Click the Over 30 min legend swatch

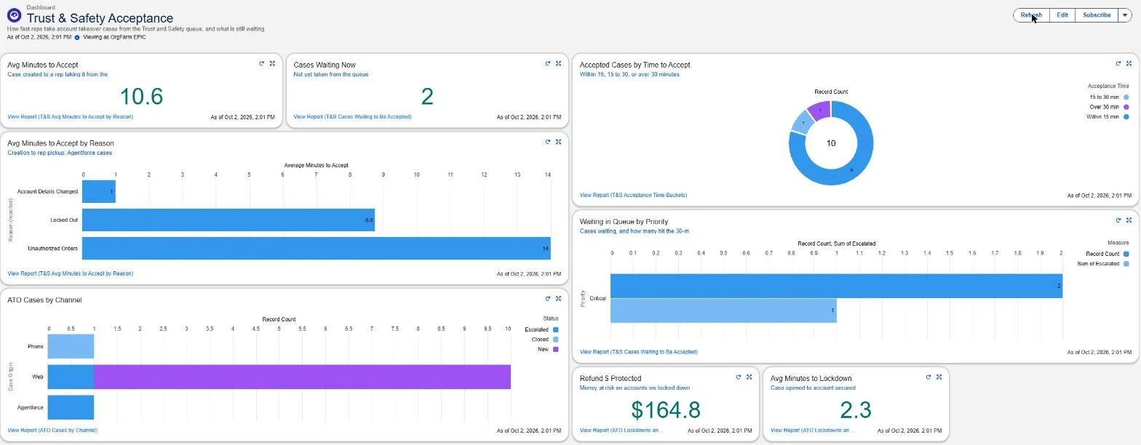[1126, 107]
